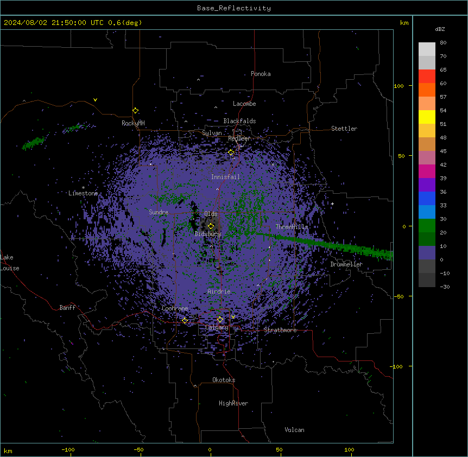Select the red 60-65 dBZ legend swatch

coord(427,77)
